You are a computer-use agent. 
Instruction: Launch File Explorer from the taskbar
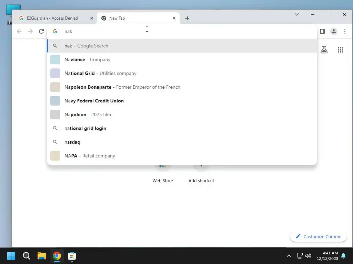(42, 256)
